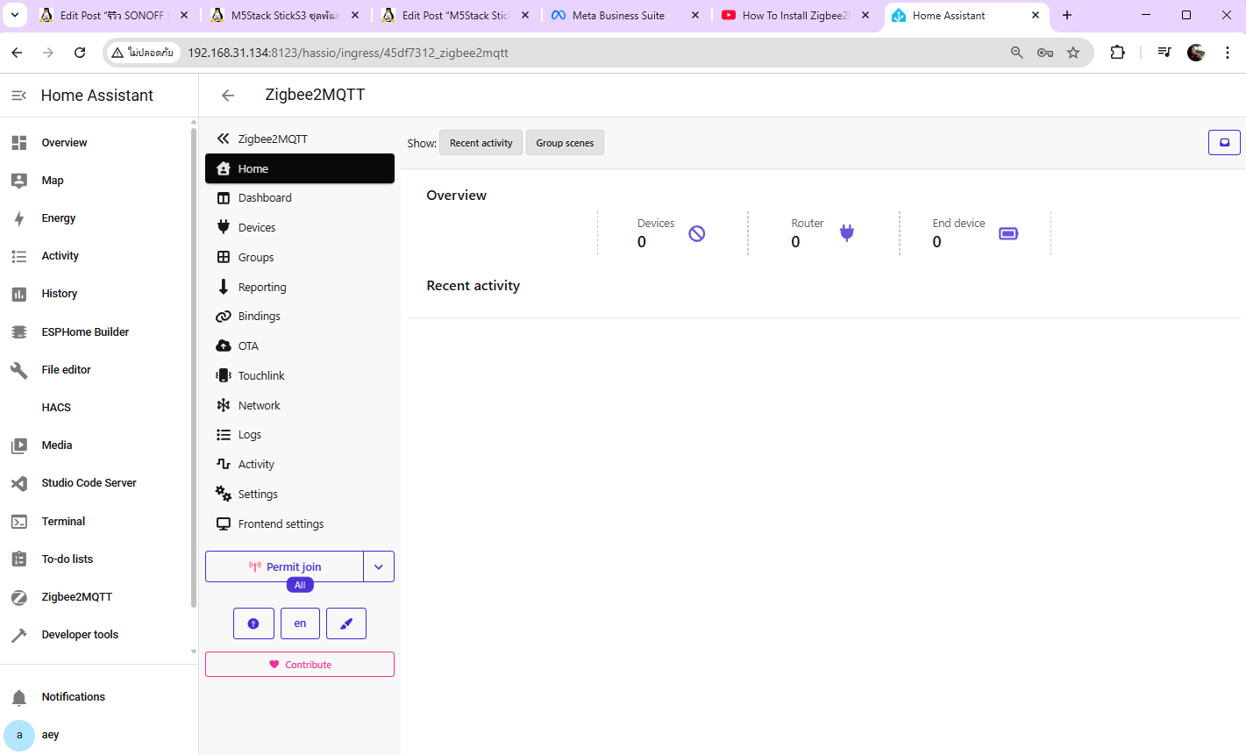Open ESPHome Builder from the sidebar
This screenshot has height=755, width=1246.
85,332
